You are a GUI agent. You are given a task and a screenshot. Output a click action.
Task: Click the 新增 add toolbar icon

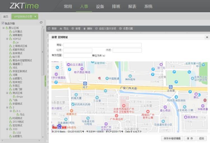coord(73,29)
